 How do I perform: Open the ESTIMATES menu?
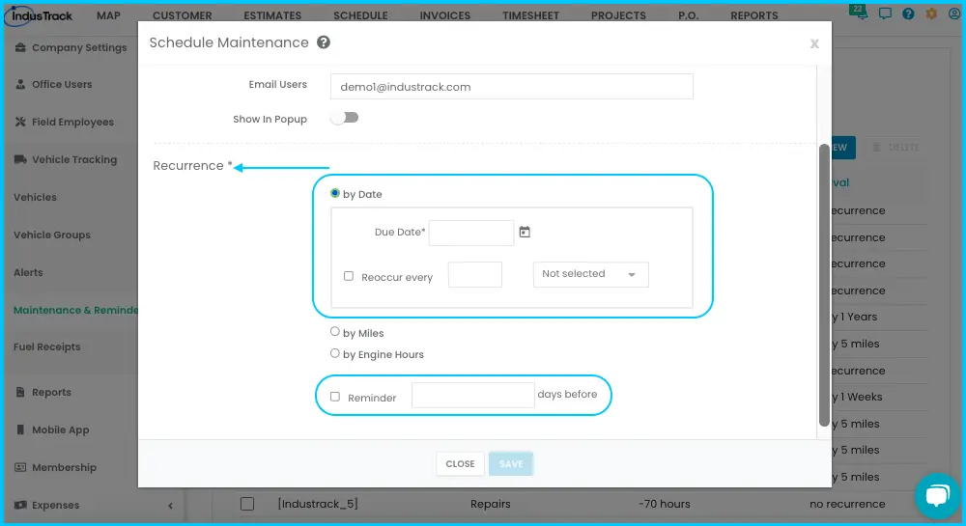coord(273,15)
